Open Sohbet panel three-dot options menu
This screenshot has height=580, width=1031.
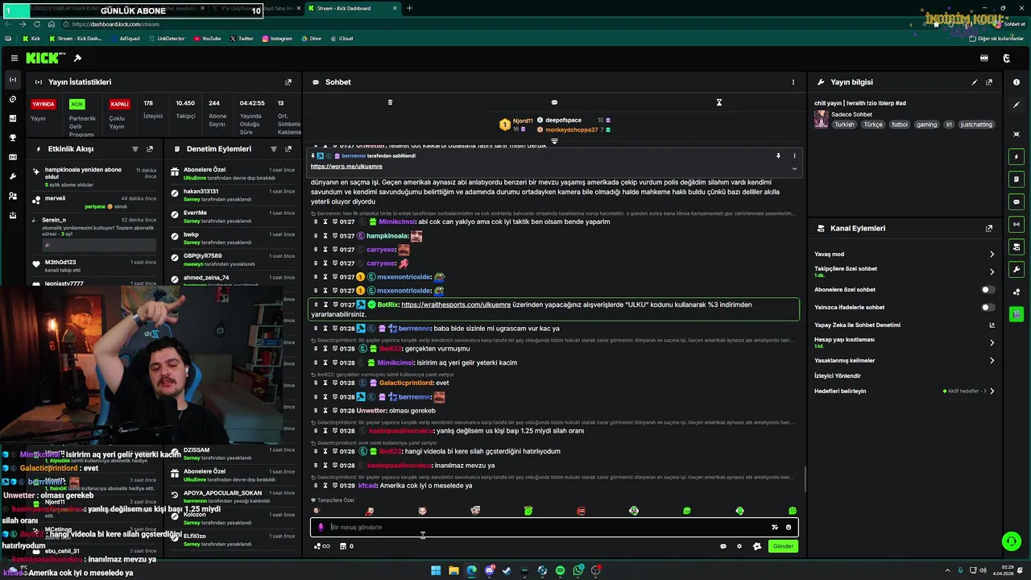[793, 82]
